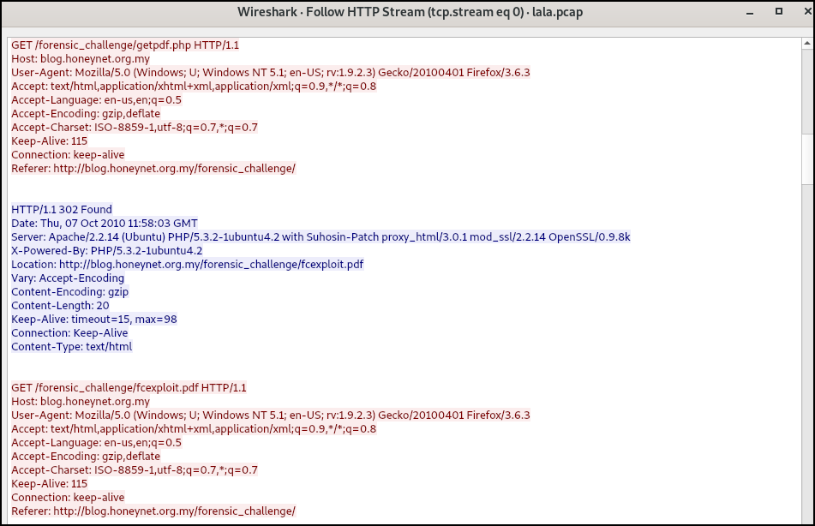Click the HTTP/1.1 302 Found line
815x526 pixels.
coord(62,209)
